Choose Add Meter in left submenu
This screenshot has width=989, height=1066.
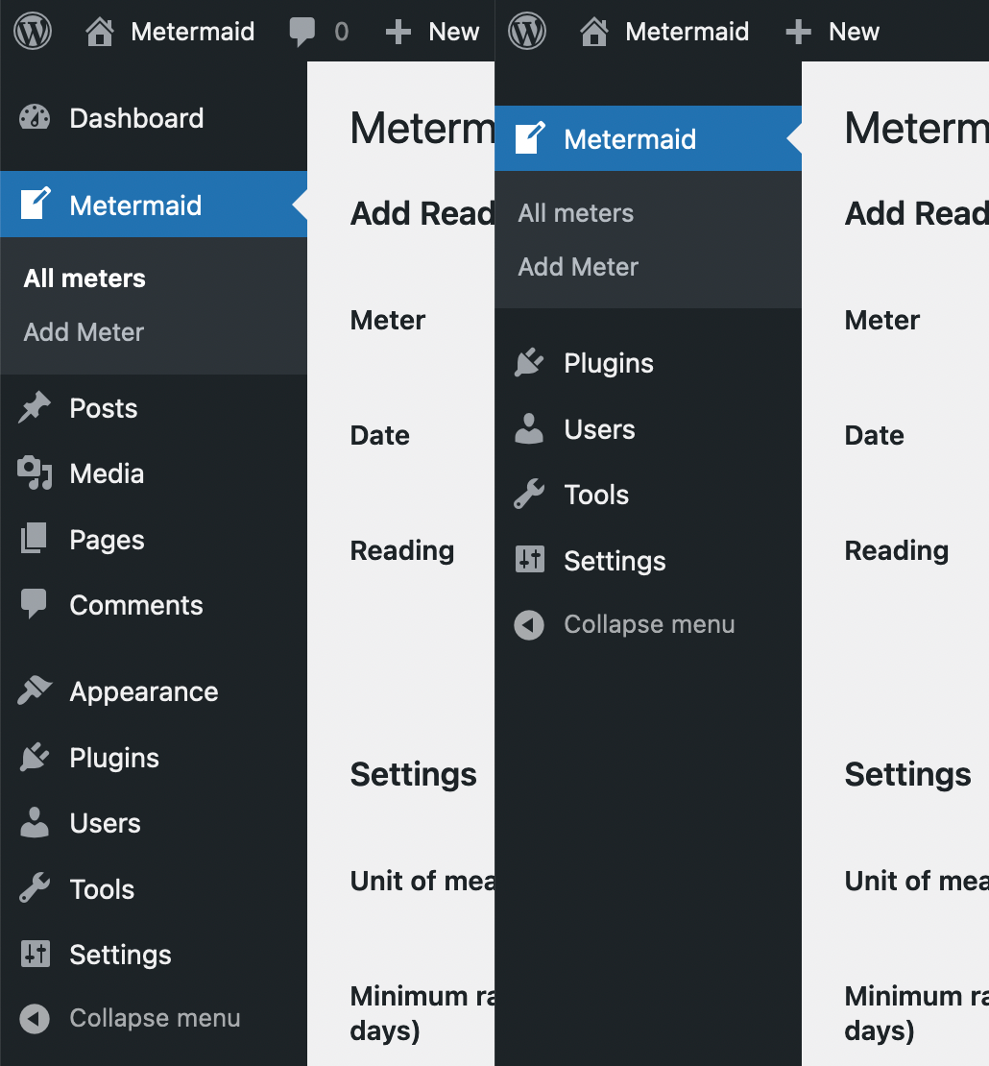click(x=84, y=331)
